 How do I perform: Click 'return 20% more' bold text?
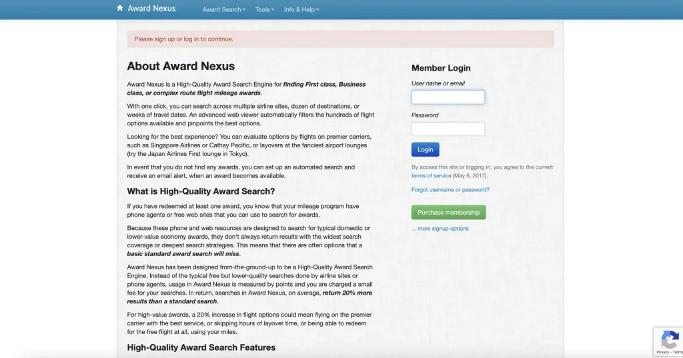pos(347,293)
